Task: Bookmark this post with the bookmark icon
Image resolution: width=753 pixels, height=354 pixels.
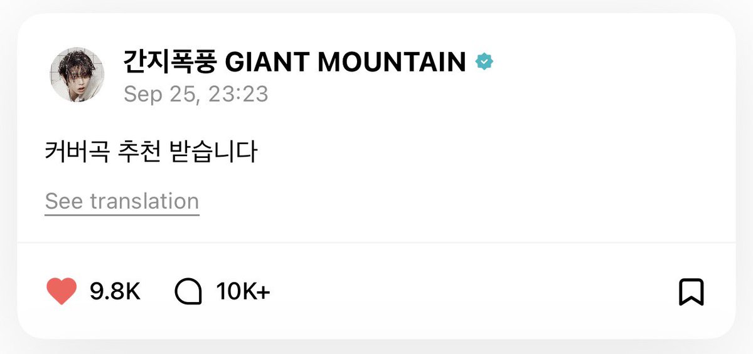Action: pyautogui.click(x=691, y=292)
